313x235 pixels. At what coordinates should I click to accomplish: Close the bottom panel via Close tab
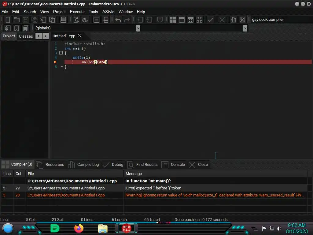tap(199, 165)
